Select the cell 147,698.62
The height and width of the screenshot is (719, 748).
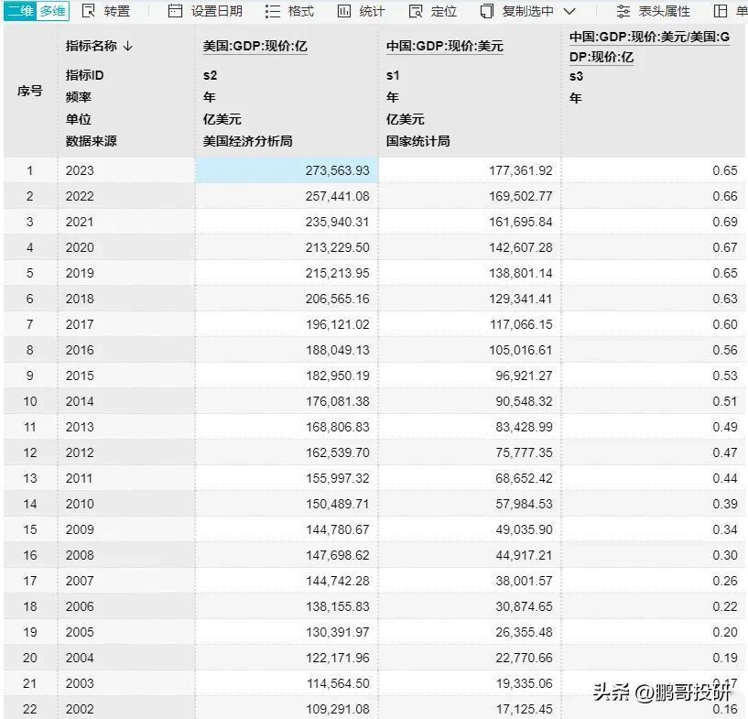coord(287,555)
